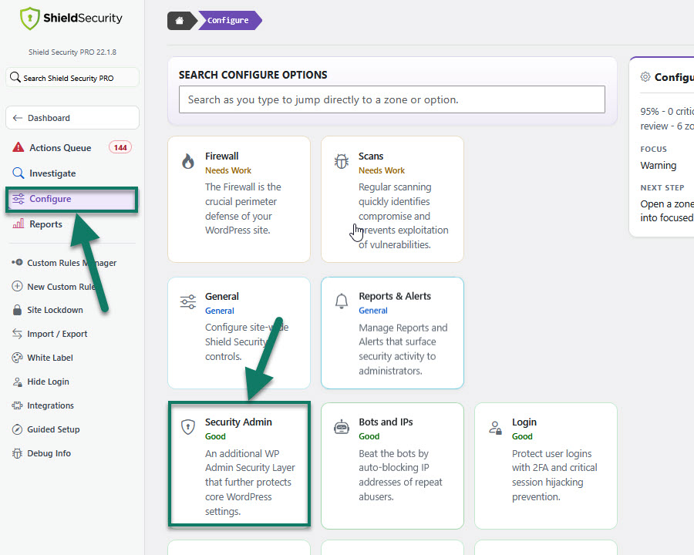Click the home breadcrumb icon

179,20
